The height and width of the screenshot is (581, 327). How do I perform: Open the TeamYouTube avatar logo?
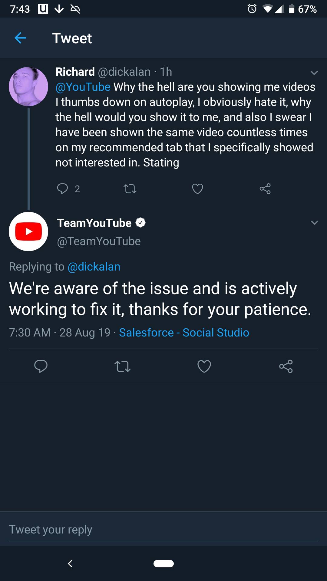click(x=28, y=231)
